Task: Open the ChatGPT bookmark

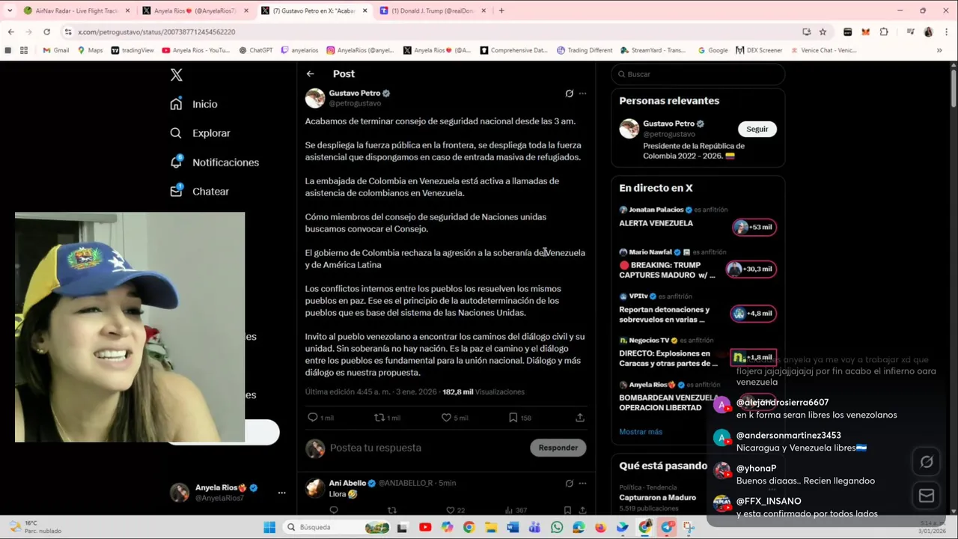Action: (256, 50)
